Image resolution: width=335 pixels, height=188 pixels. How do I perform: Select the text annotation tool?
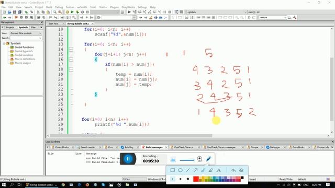point(219,170)
